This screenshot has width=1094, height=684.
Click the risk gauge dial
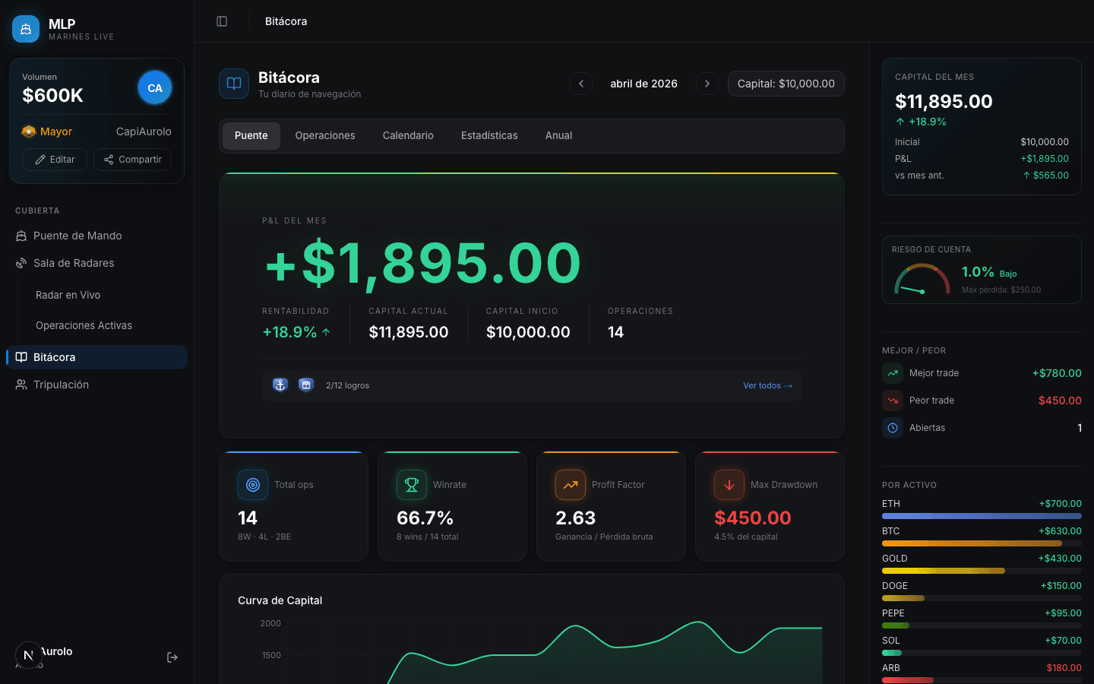click(x=922, y=278)
